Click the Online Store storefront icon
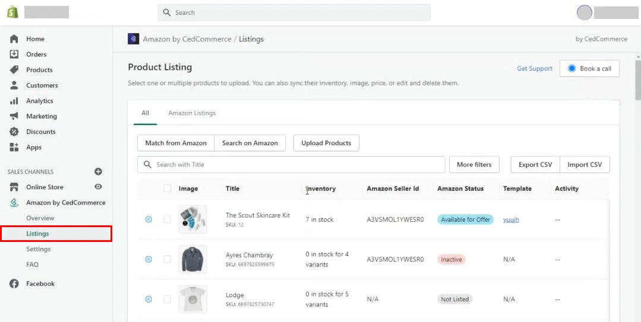The width and height of the screenshot is (641, 322). tap(14, 187)
